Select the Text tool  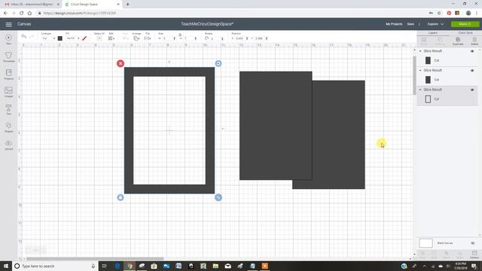[x=8, y=109]
